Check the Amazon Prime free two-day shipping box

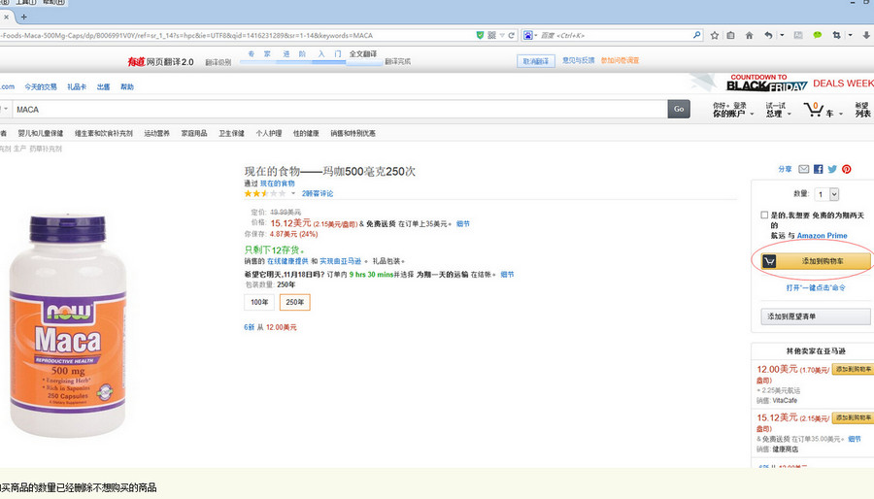click(x=764, y=215)
